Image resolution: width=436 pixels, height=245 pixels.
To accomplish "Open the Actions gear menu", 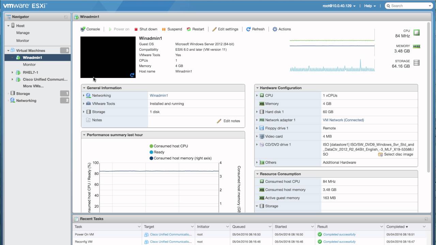I will [282, 29].
